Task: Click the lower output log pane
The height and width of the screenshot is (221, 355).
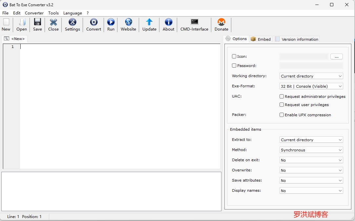Action: (112, 191)
